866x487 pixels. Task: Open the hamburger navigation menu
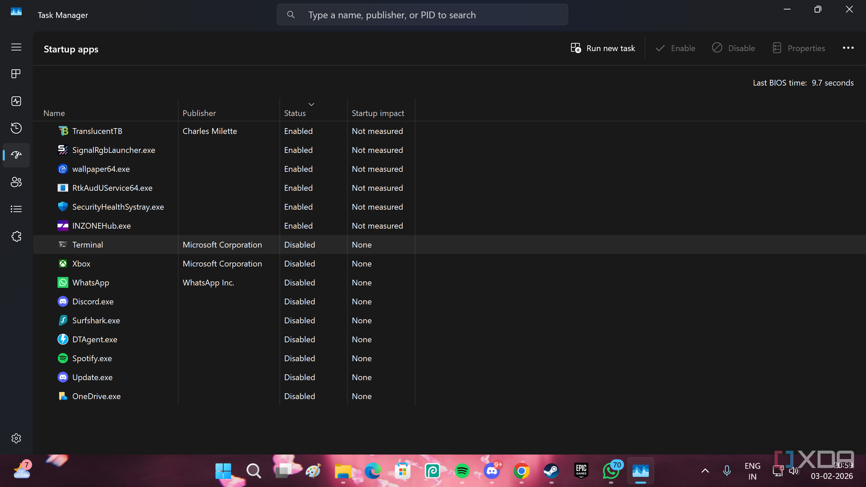click(16, 47)
